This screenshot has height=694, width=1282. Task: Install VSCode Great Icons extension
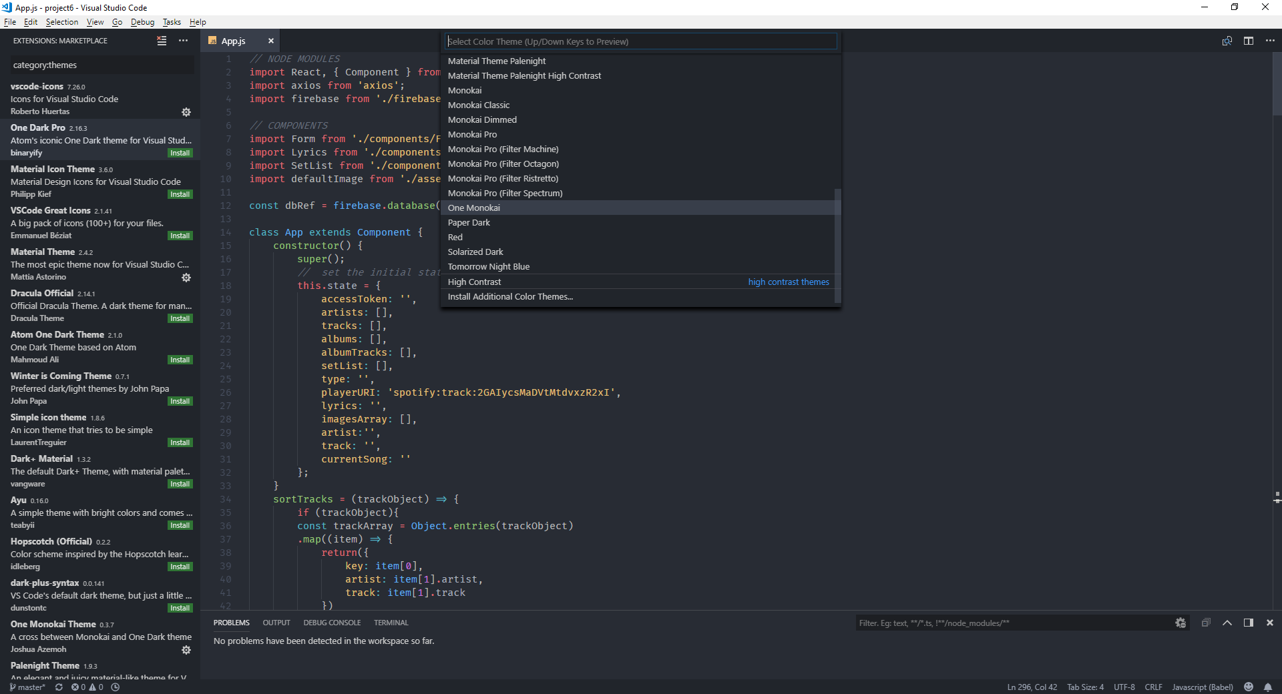click(180, 236)
